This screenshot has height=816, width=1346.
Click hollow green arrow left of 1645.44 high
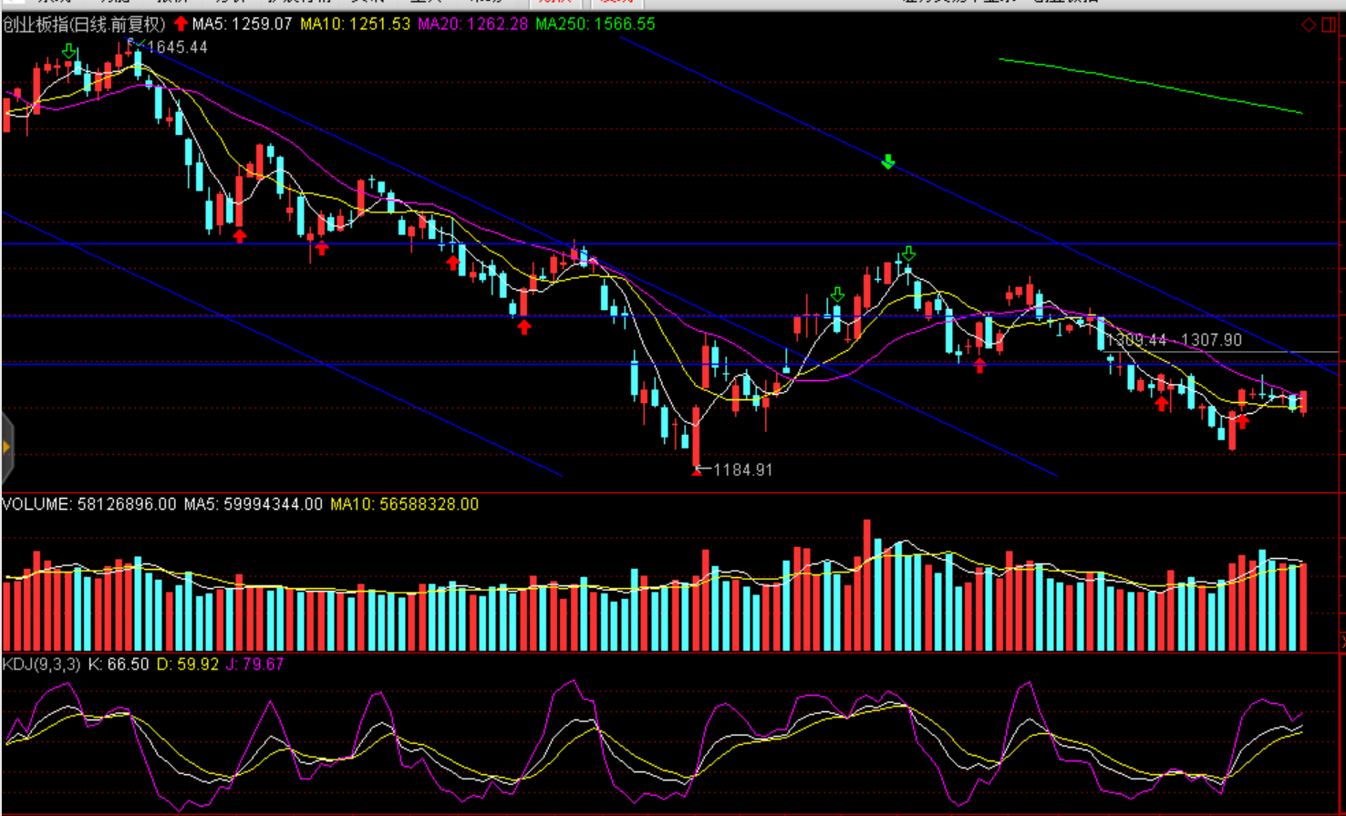[x=69, y=51]
